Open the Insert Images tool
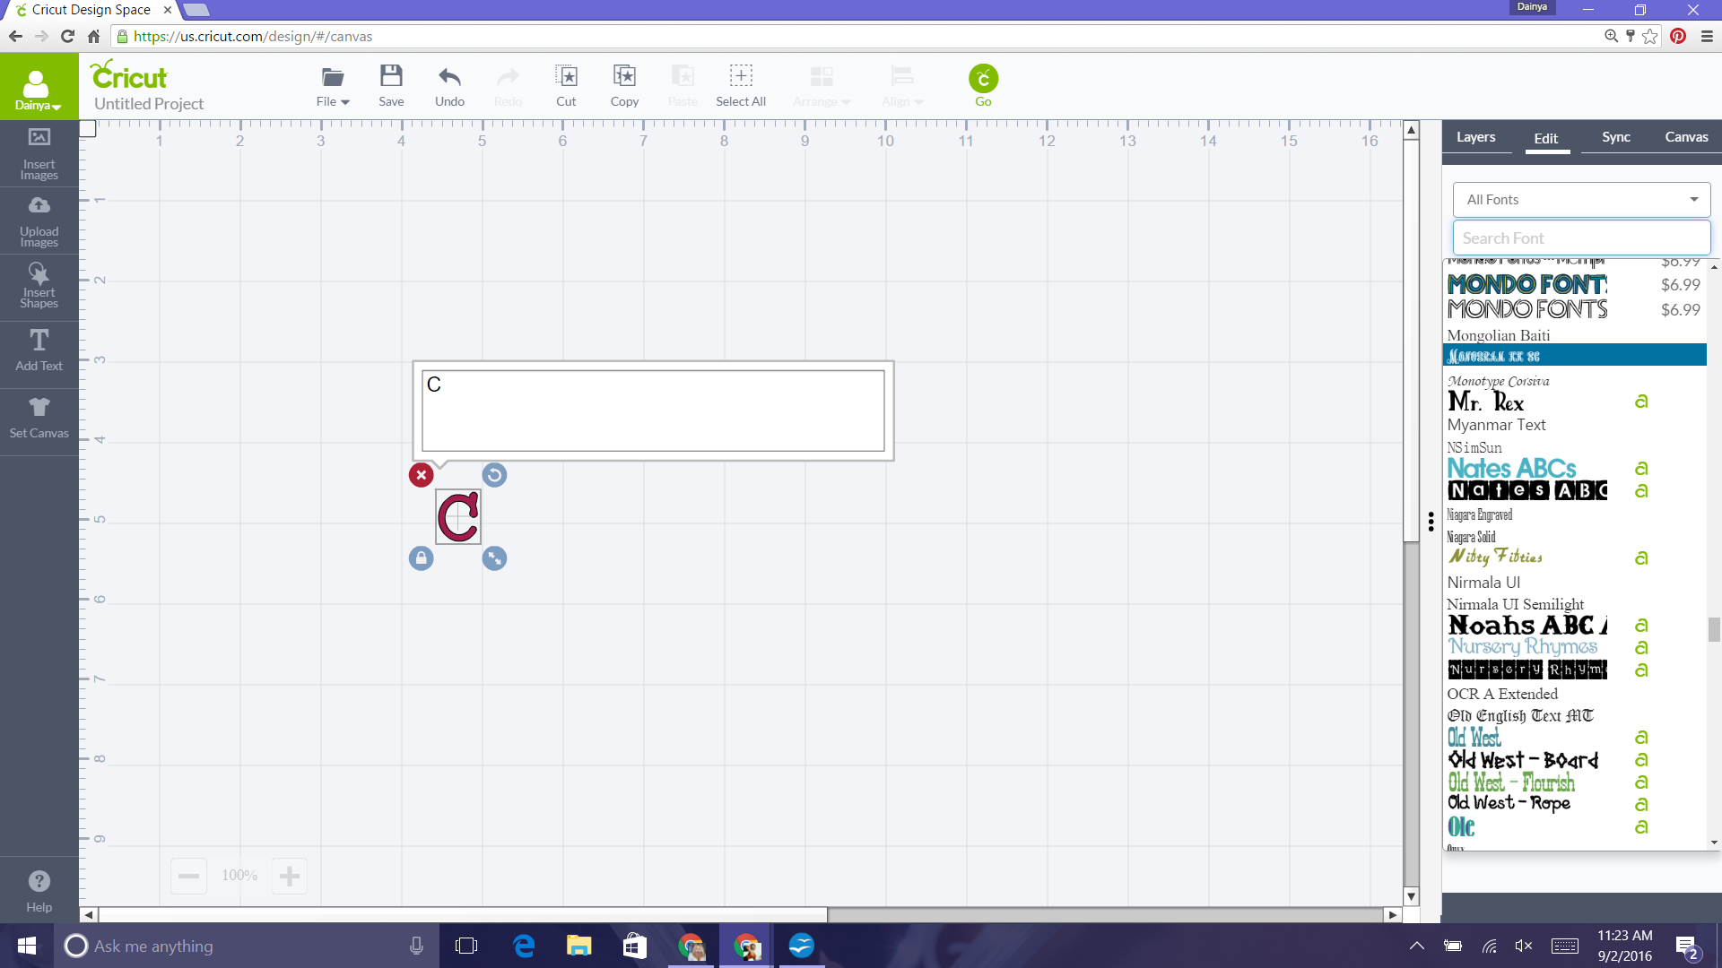The width and height of the screenshot is (1722, 968). point(39,153)
